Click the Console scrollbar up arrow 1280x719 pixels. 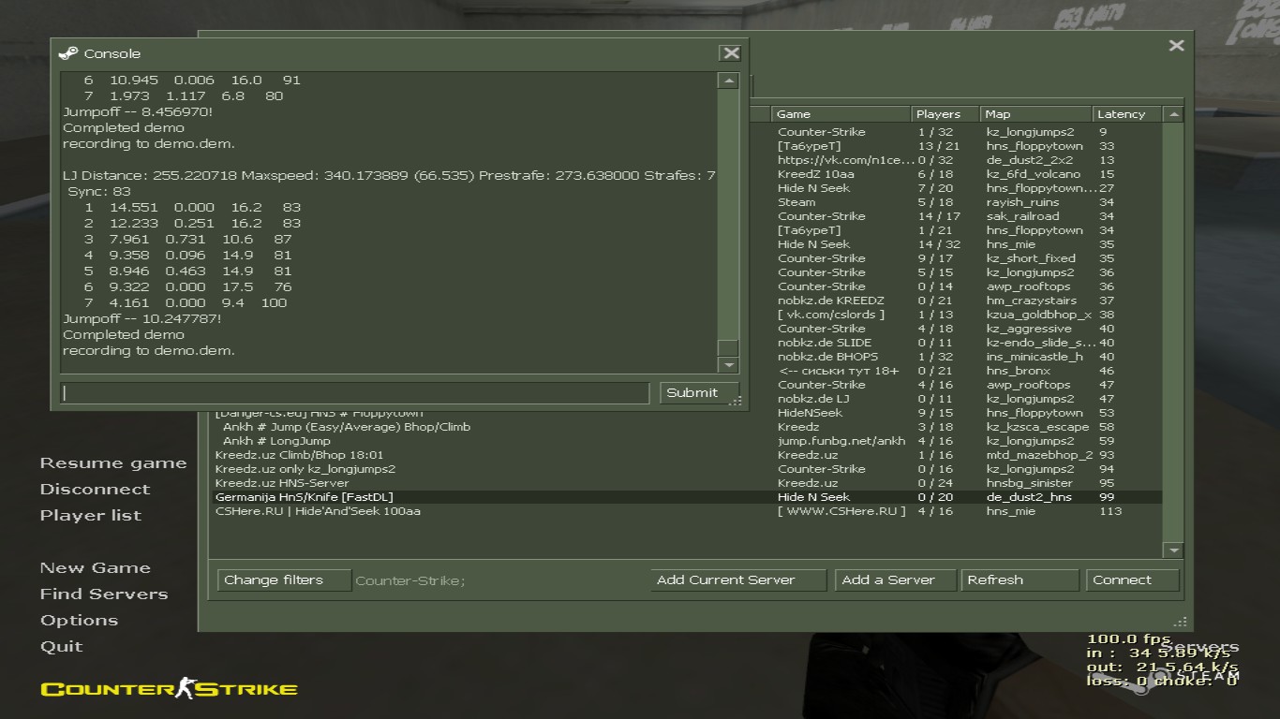click(x=728, y=81)
